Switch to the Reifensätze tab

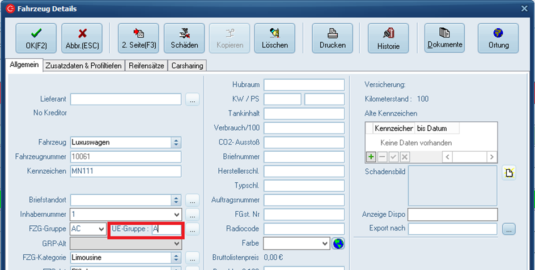tap(146, 66)
